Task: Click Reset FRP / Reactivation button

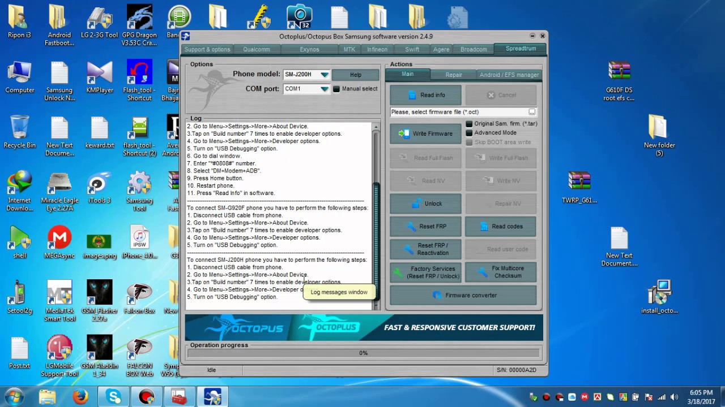Action: coord(425,249)
